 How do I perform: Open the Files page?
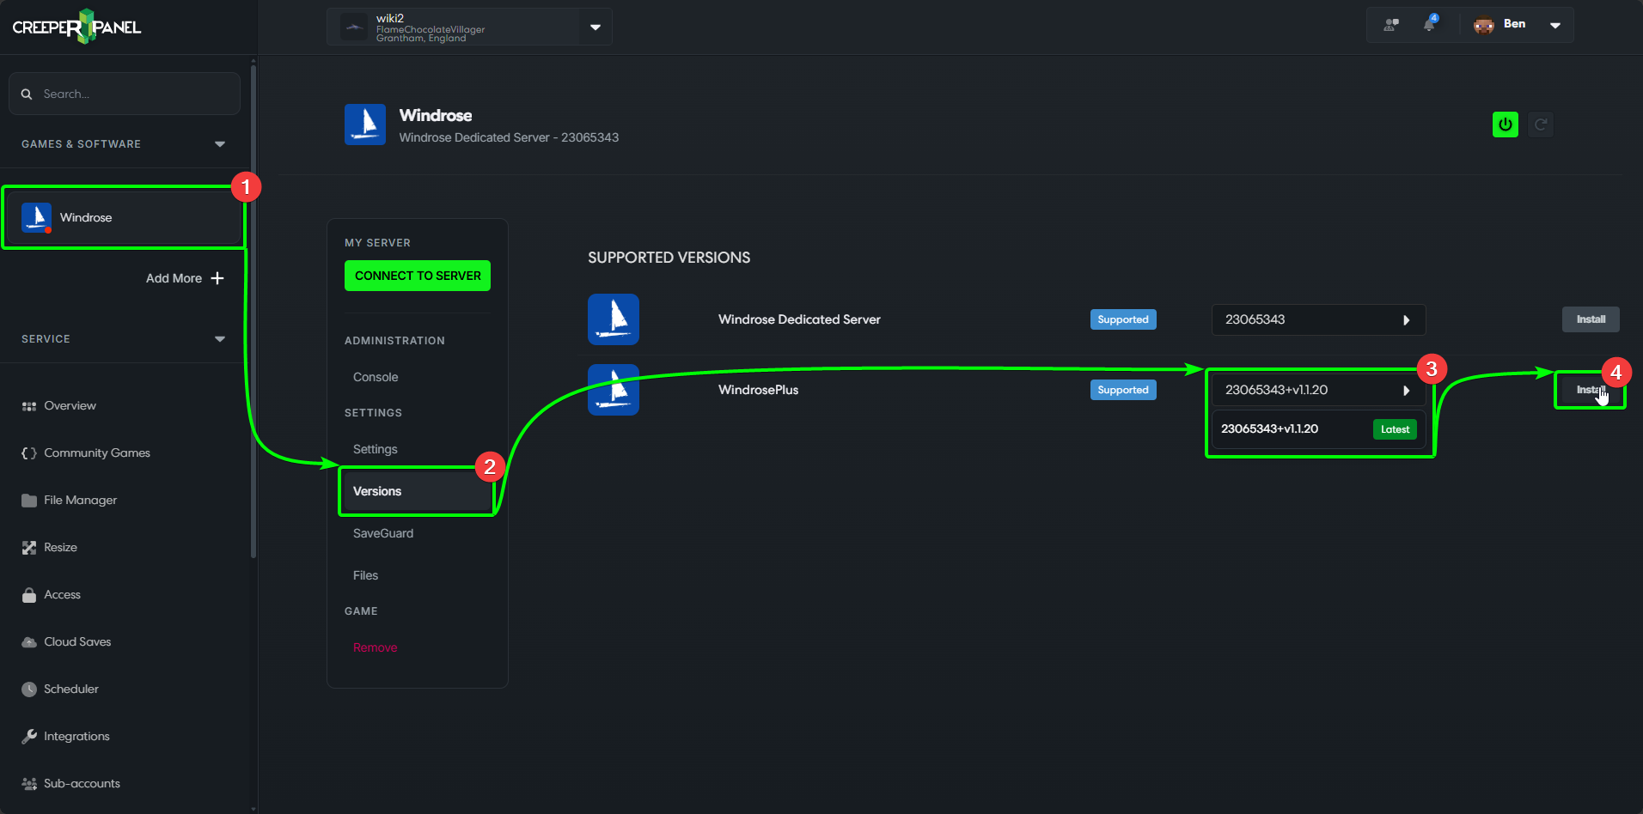point(366,575)
